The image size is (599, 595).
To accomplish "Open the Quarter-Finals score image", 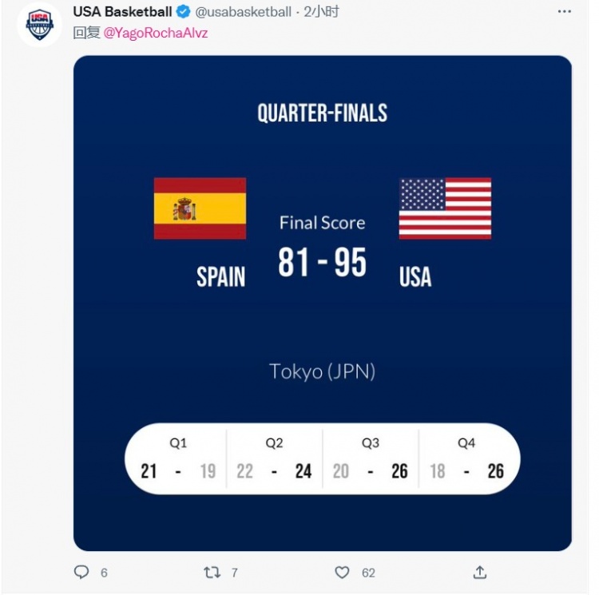I will click(323, 303).
